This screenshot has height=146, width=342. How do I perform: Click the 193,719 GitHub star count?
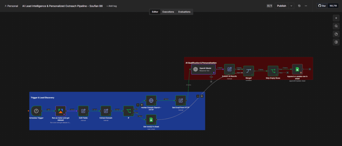click(x=333, y=6)
